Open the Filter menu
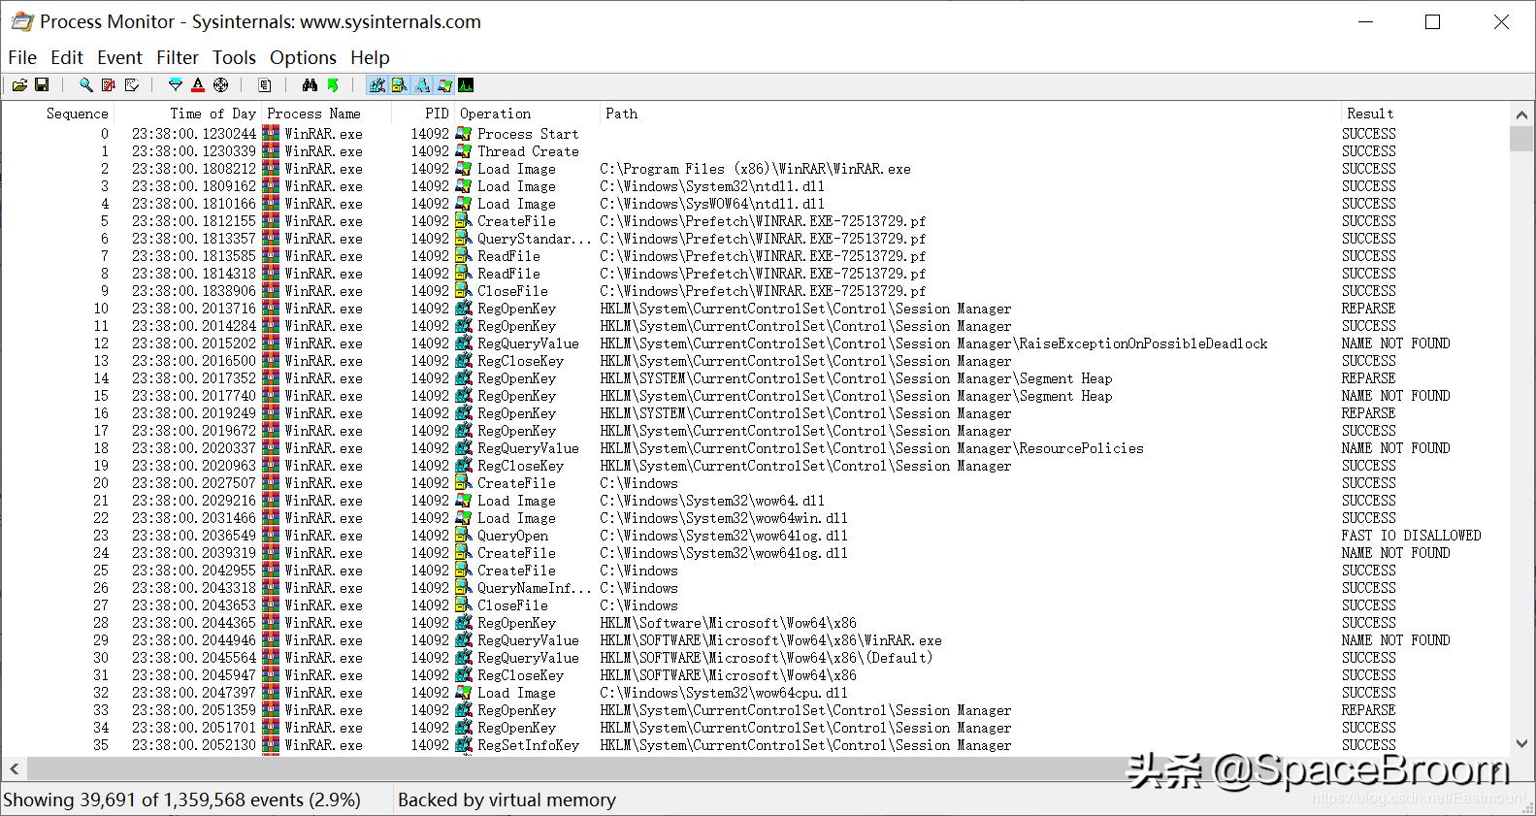Viewport: 1536px width, 816px height. click(x=177, y=57)
